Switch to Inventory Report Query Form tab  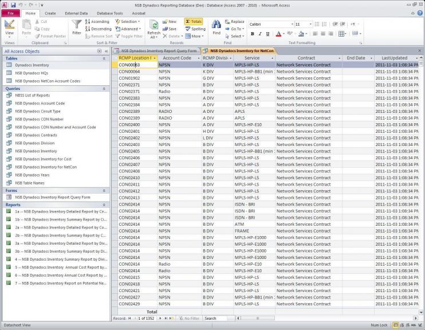[x=156, y=51]
